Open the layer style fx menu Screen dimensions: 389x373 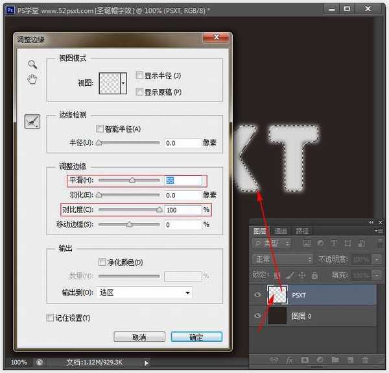[x=290, y=359]
